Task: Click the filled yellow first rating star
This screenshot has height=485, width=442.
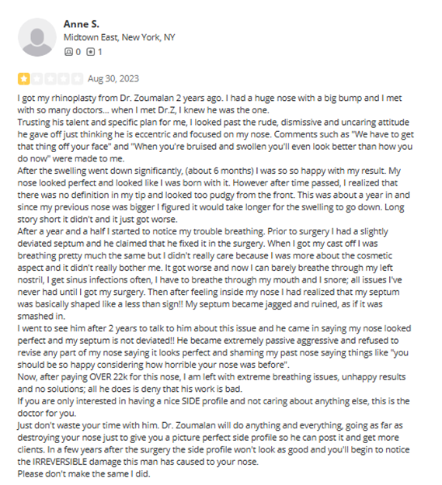Action: click(x=24, y=78)
